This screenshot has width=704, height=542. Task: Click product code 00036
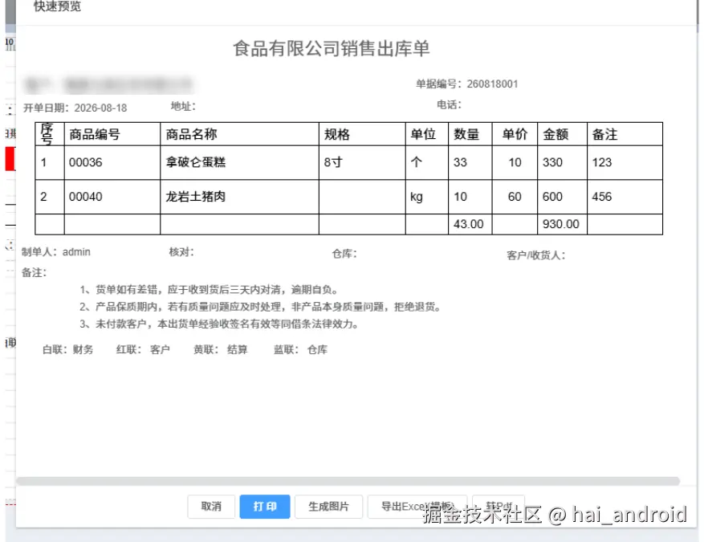click(85, 162)
